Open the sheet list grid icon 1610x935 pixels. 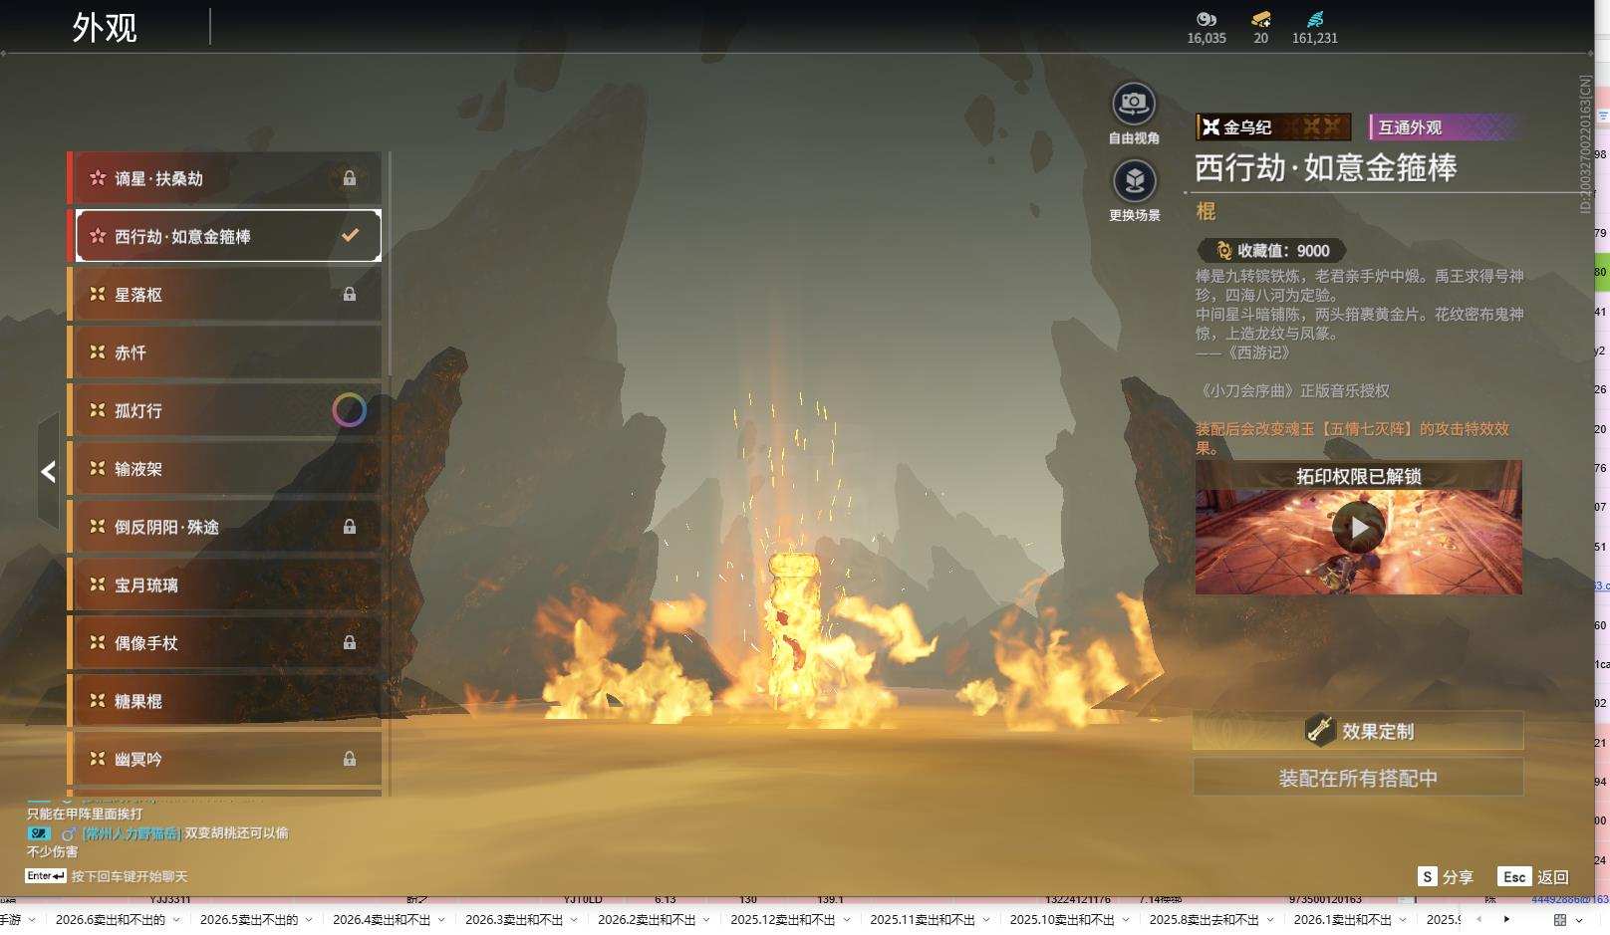[x=1560, y=919]
